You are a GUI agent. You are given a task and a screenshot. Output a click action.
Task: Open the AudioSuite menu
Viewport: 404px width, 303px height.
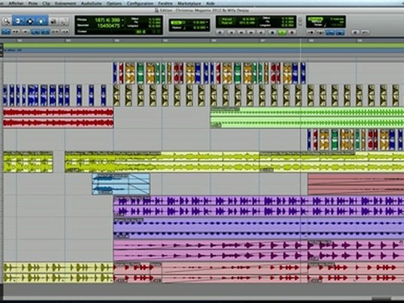[x=91, y=3]
